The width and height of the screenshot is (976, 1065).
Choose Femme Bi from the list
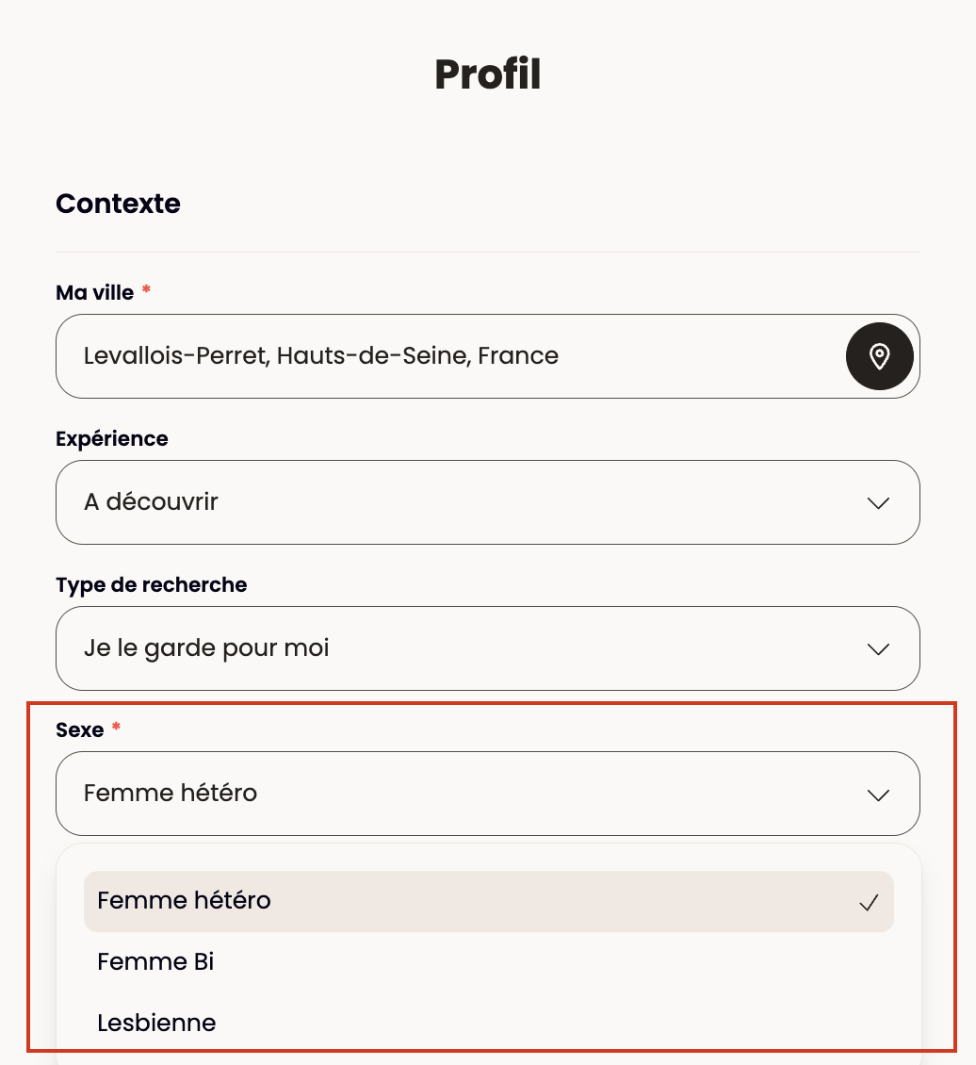[x=489, y=961]
